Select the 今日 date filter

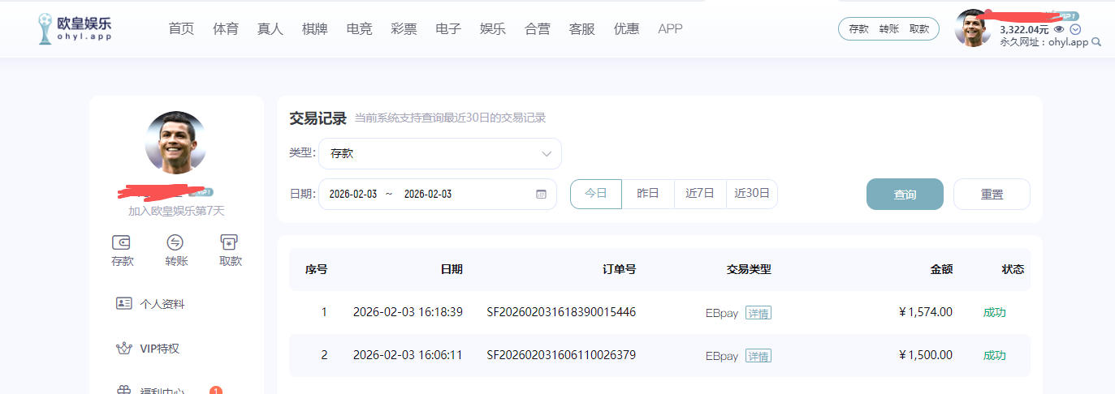(x=596, y=194)
